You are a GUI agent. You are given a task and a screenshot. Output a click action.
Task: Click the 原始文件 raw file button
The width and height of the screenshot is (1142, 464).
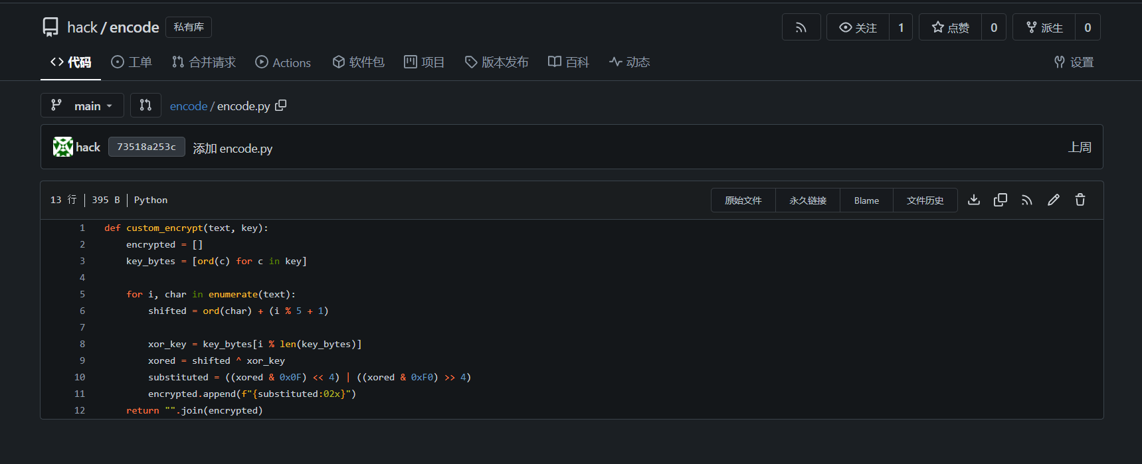click(x=743, y=200)
